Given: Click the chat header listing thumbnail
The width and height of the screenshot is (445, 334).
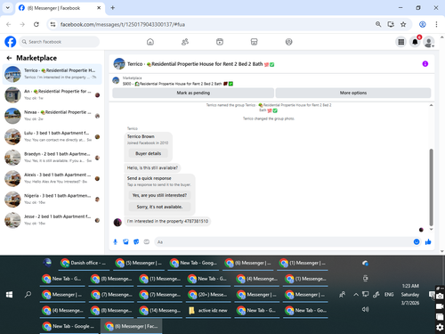Looking at the screenshot, I should point(119,64).
